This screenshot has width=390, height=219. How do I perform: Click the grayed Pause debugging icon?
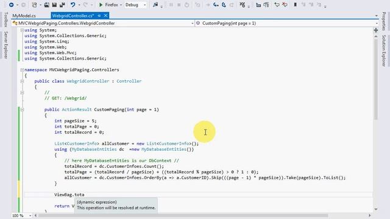click(171, 5)
